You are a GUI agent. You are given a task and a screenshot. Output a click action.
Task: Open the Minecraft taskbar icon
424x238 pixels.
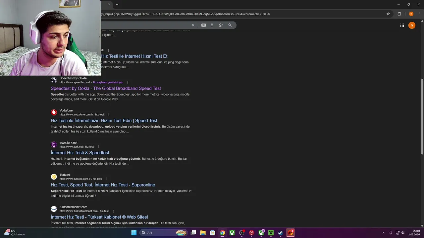pyautogui.click(x=271, y=233)
